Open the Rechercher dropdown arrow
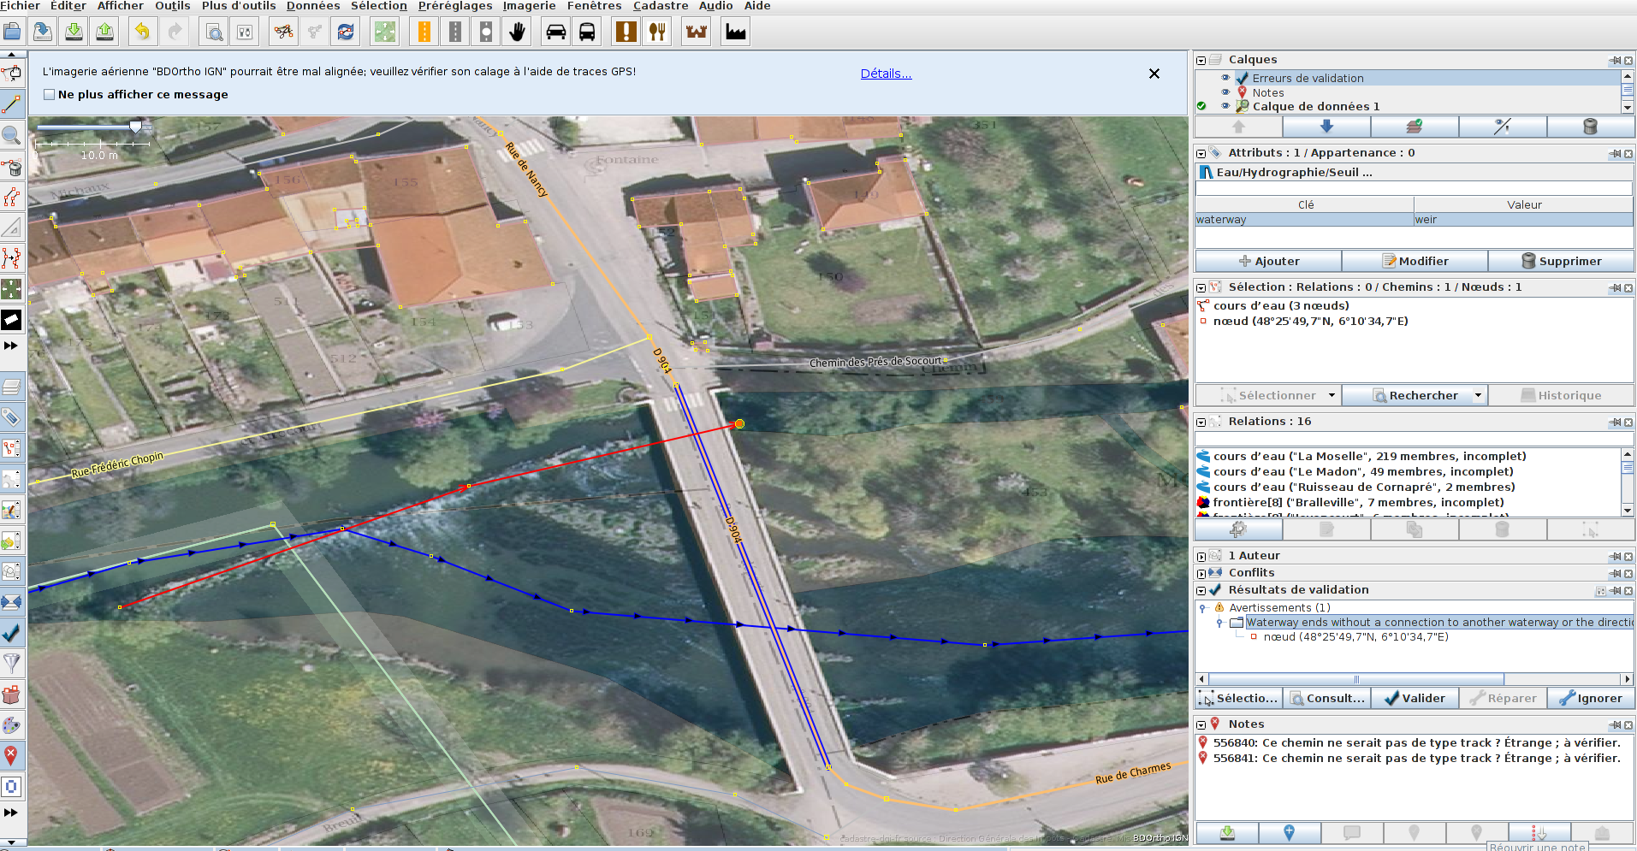This screenshot has height=851, width=1637. 1478,395
